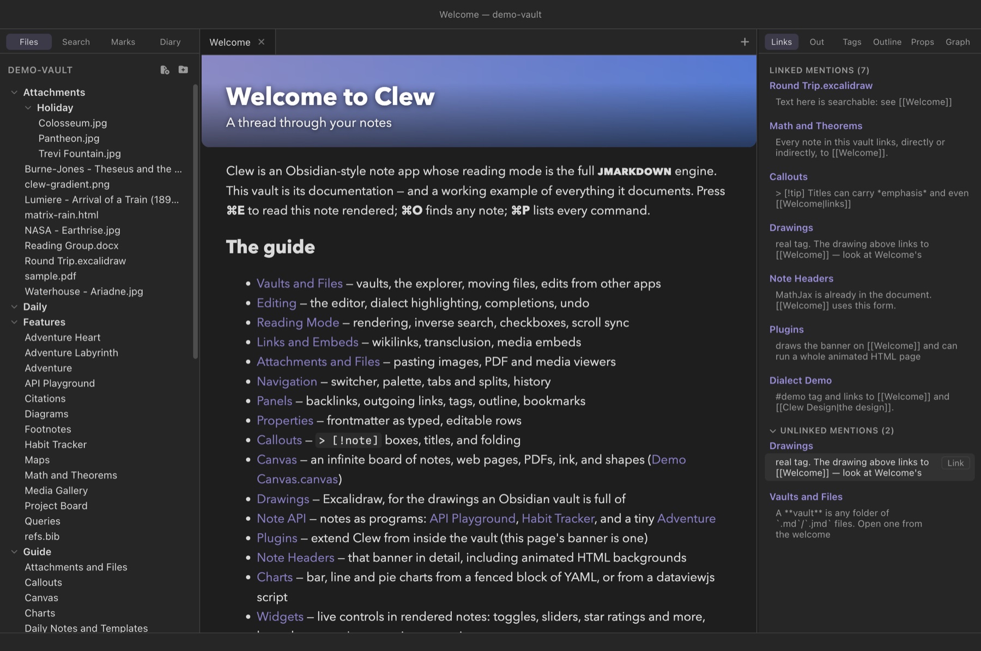Open Math and Theorems linked mention

(816, 126)
